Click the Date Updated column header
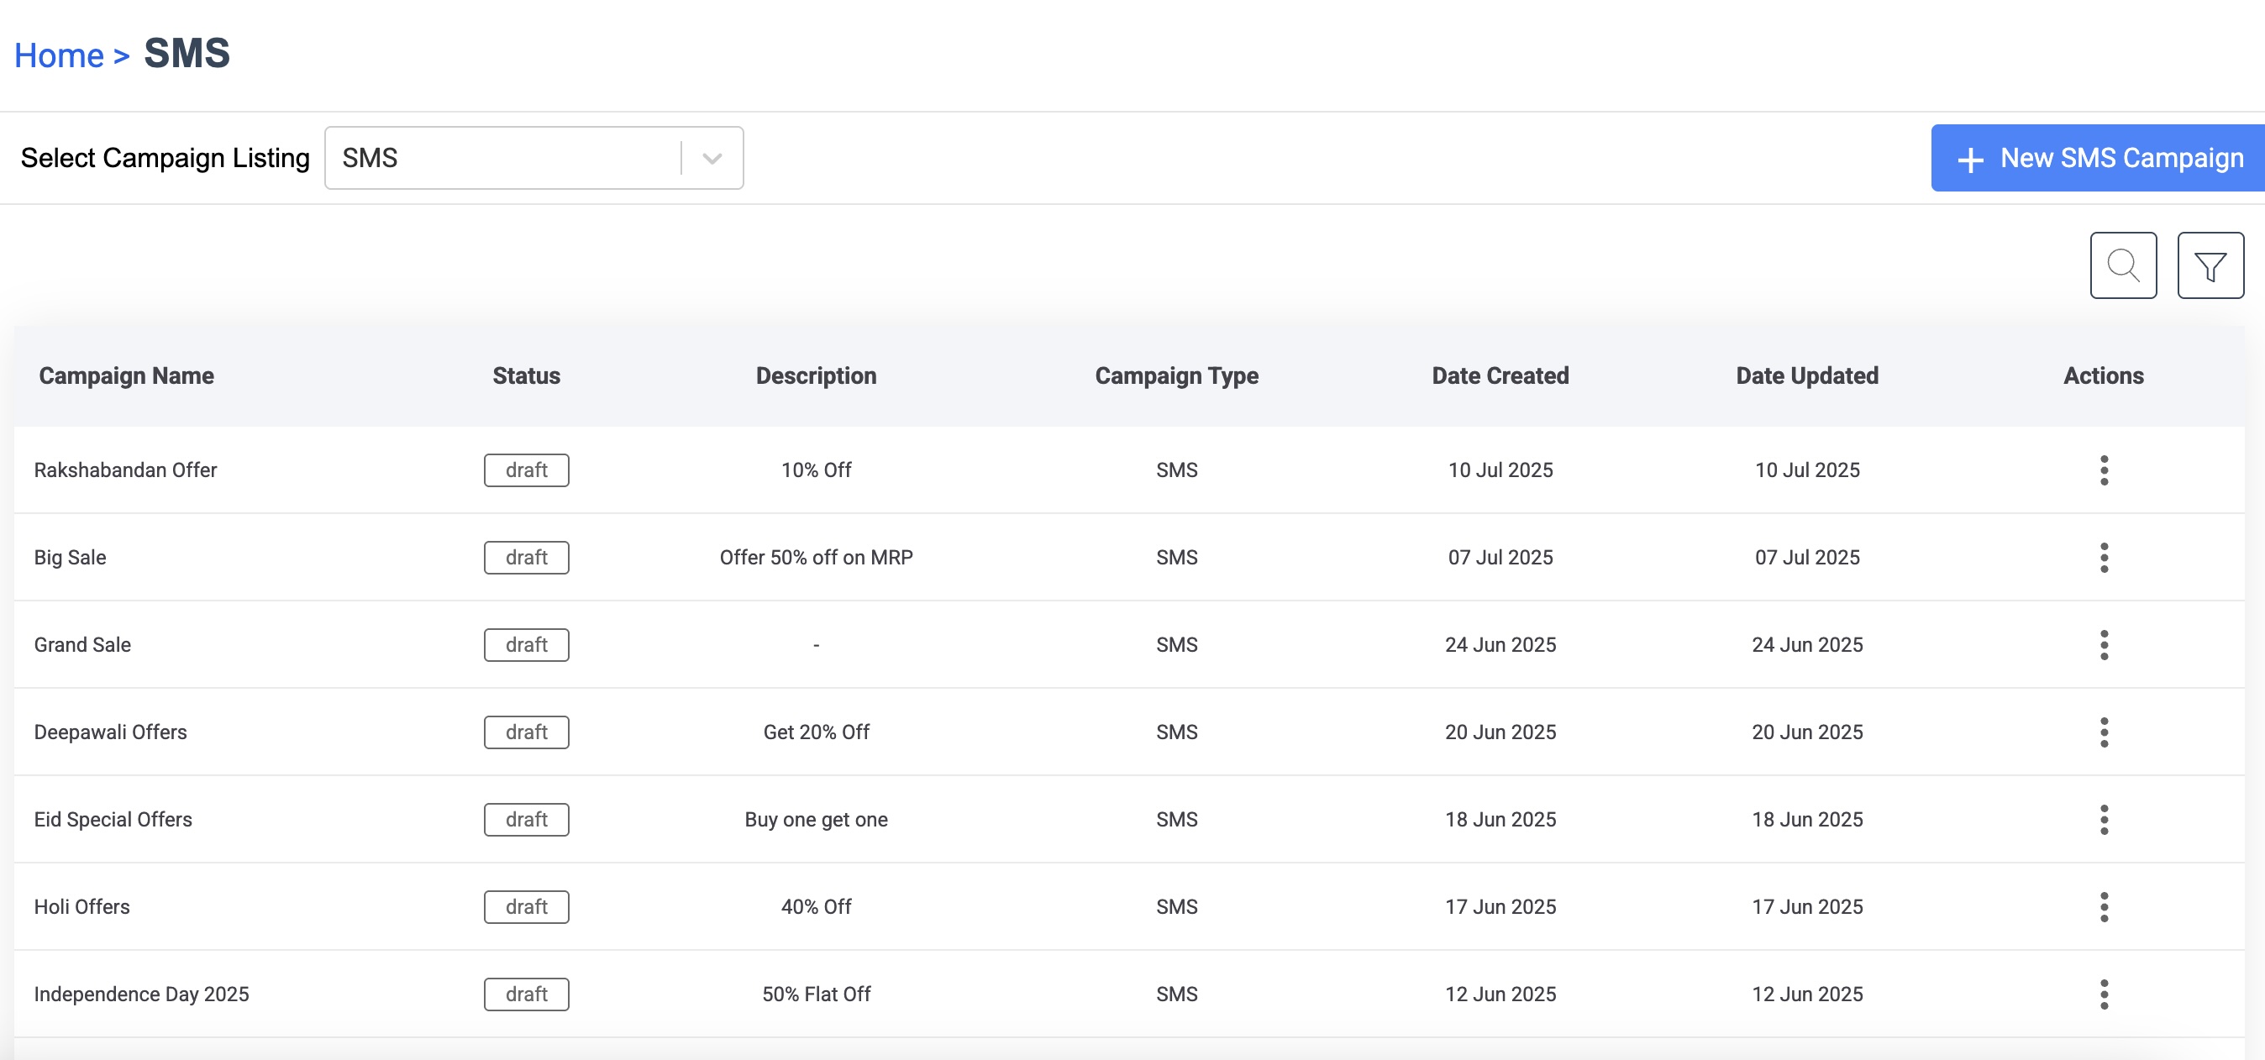Viewport: 2265px width, 1060px height. 1806,376
